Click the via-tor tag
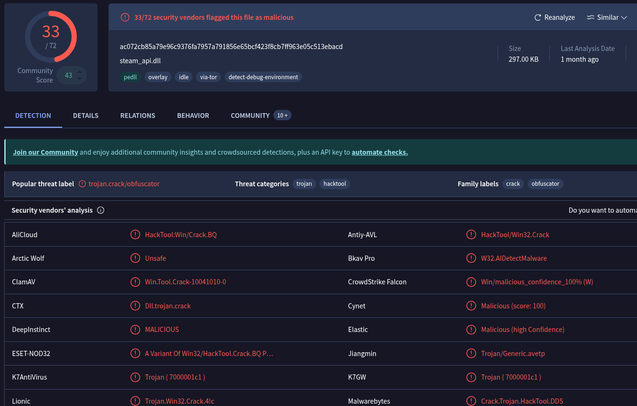Image resolution: width=637 pixels, height=406 pixels. [208, 77]
